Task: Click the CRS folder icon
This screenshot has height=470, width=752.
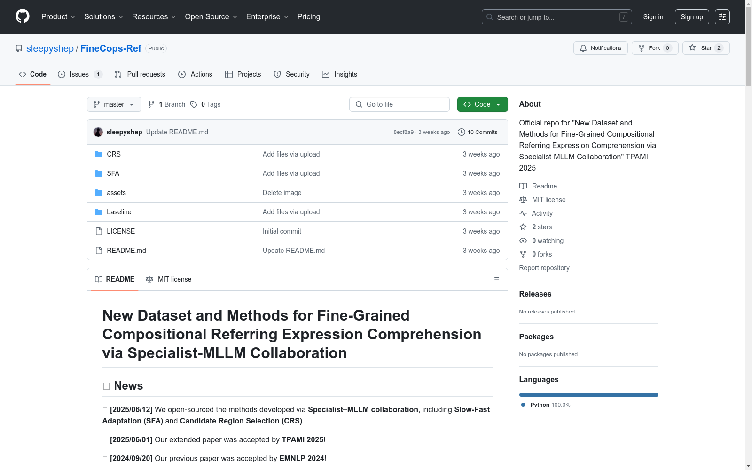Action: pos(99,154)
